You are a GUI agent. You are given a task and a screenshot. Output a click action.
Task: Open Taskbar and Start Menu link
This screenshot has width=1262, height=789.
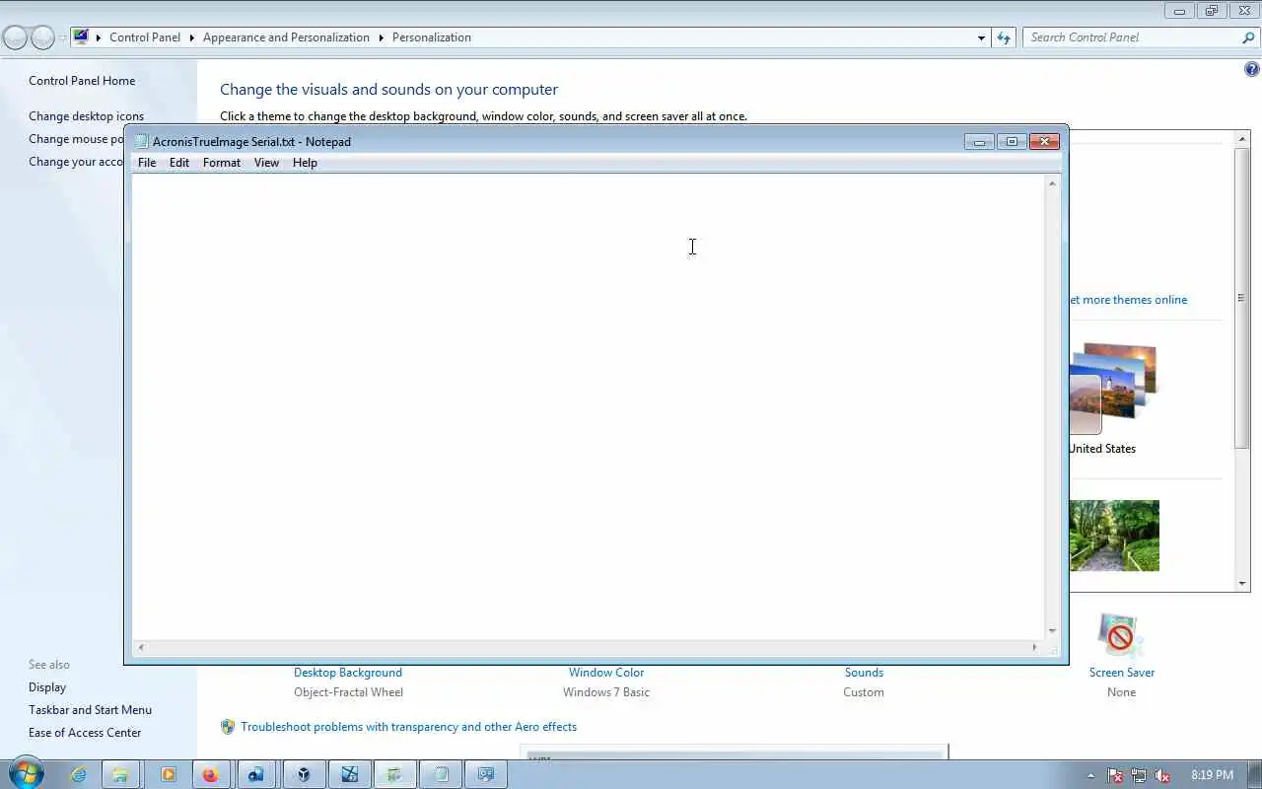click(90, 710)
